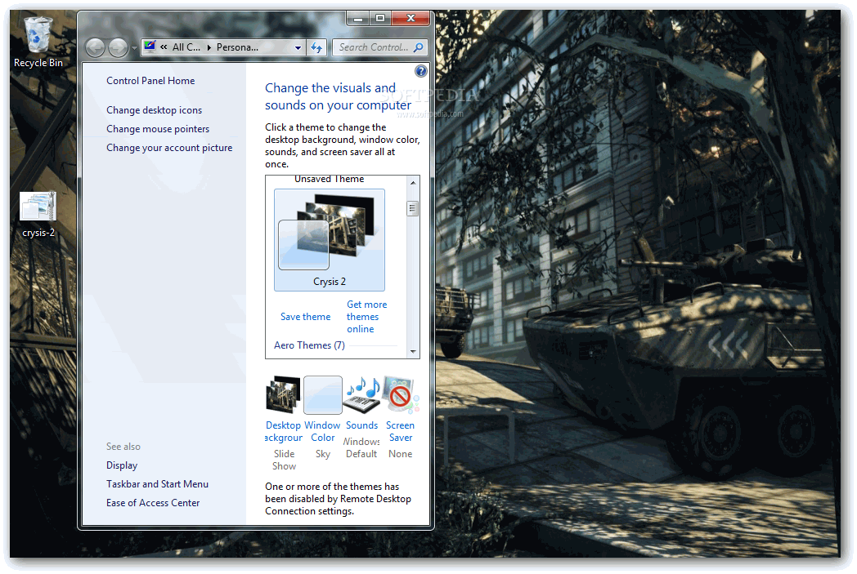Expand the Personalization breadcrumb arrow
Viewport: 857px width, 574px height.
[209, 47]
